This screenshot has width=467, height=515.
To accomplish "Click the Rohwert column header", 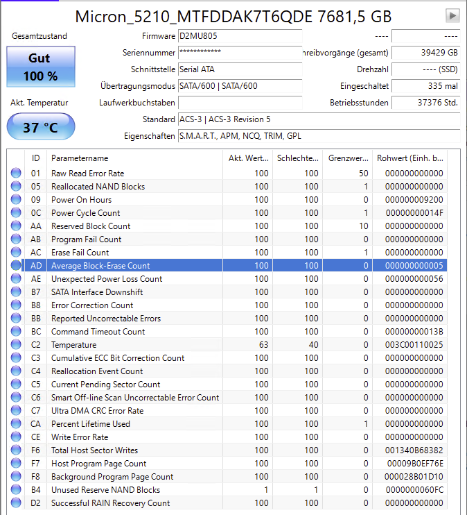I will coord(410,158).
